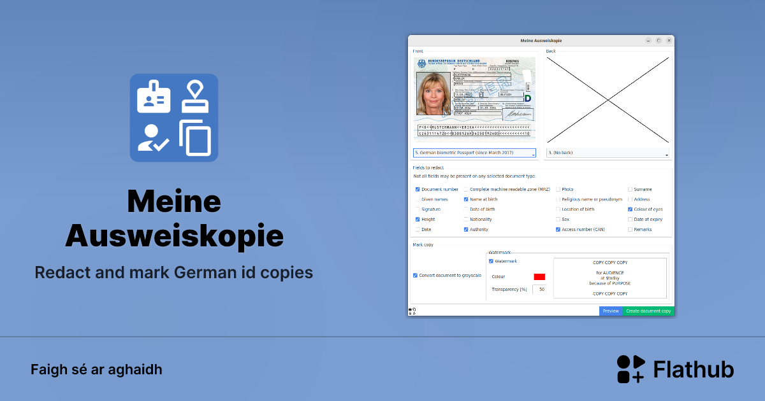Click the front passport image preview
This screenshot has height=401, width=765.
pos(474,98)
